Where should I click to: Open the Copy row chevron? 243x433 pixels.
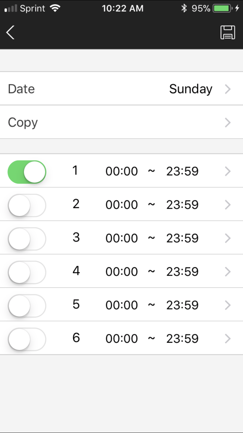[x=228, y=122]
